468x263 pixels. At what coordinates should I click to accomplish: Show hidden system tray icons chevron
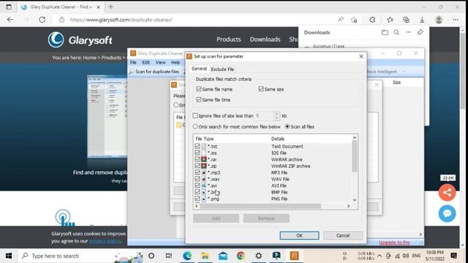tap(380, 256)
